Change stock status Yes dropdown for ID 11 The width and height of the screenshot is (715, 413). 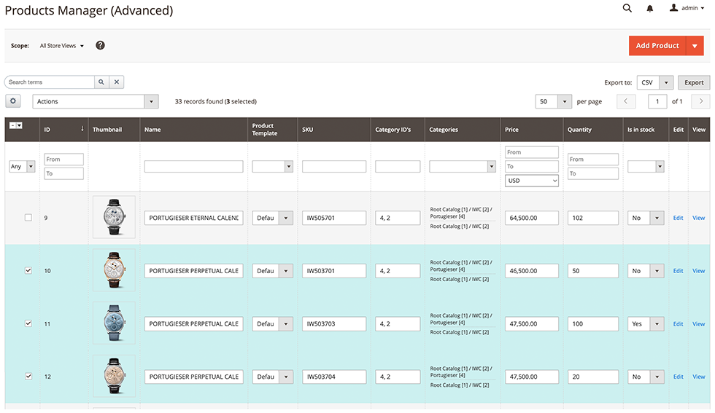pos(646,323)
